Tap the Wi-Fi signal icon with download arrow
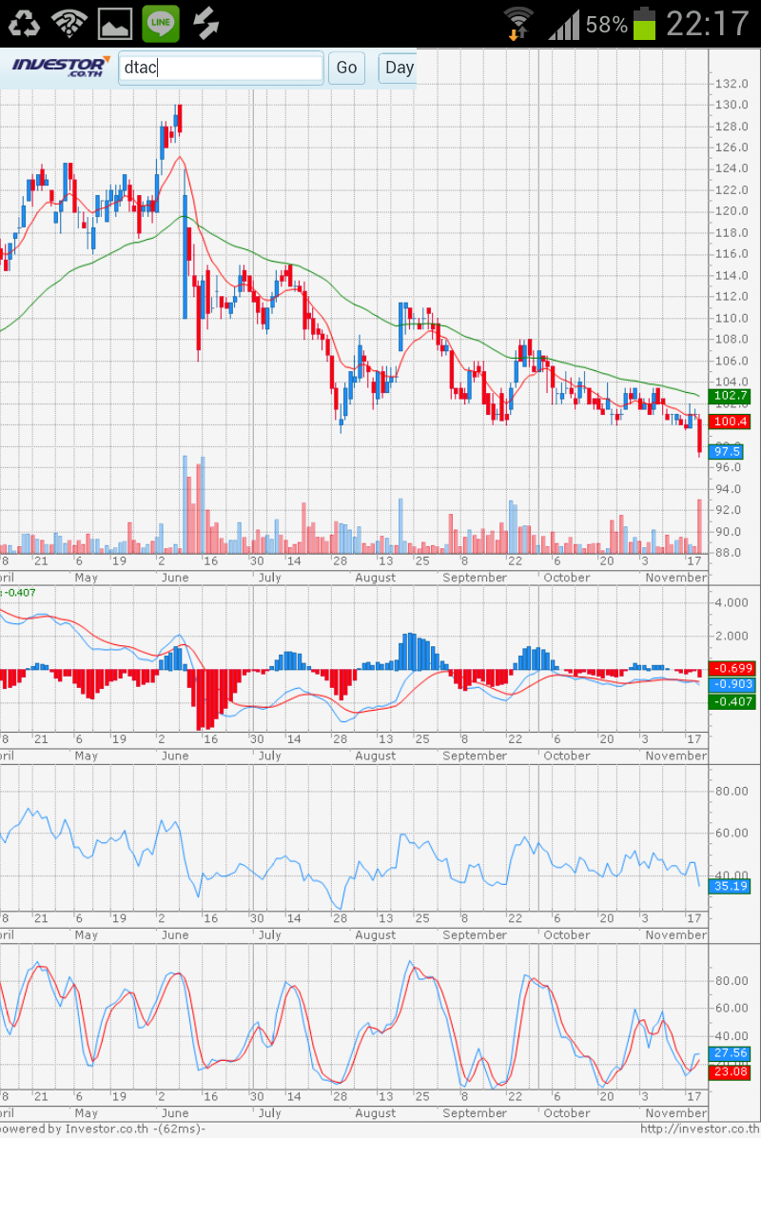The width and height of the screenshot is (761, 1218). click(x=518, y=23)
